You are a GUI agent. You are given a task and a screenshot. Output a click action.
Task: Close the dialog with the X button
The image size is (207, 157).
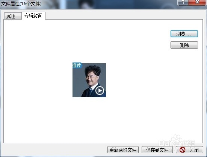[x=197, y=2]
